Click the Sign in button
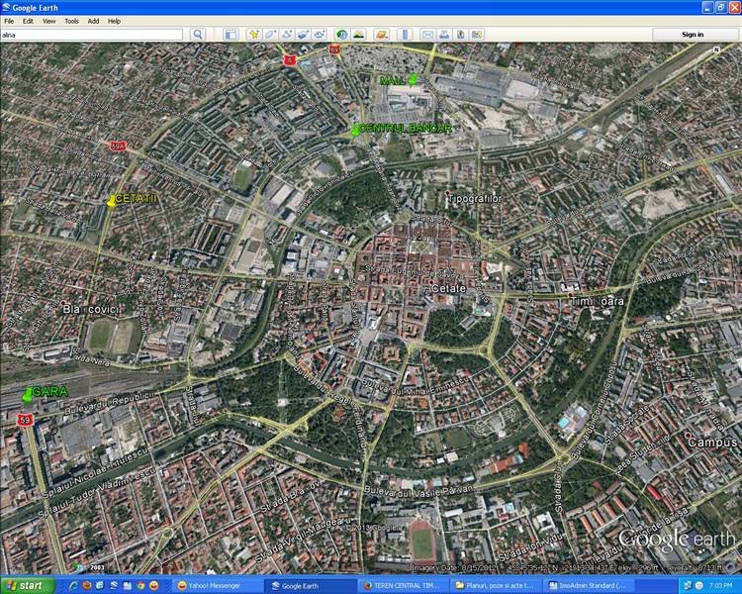The height and width of the screenshot is (594, 742). click(693, 35)
